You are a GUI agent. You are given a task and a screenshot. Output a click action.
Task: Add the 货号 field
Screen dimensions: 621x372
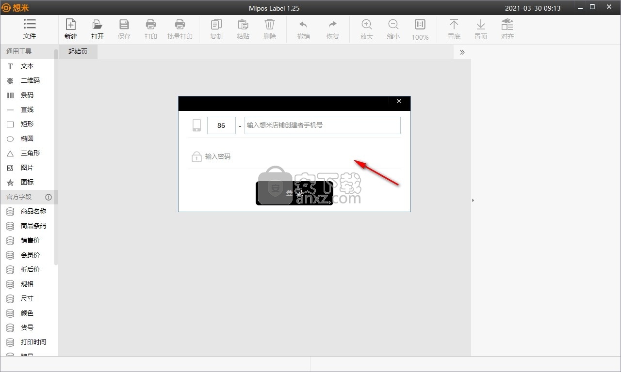[x=27, y=327]
